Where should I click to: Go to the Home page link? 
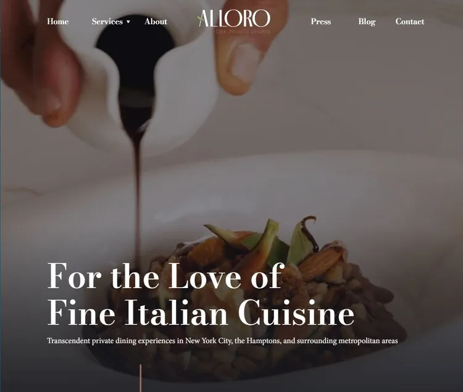pos(58,22)
